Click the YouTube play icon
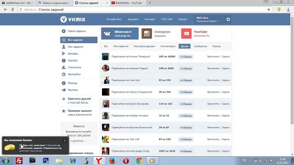294x165 pixels. [x=186, y=33]
